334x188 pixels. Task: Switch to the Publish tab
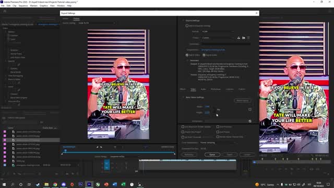[x=242, y=89]
